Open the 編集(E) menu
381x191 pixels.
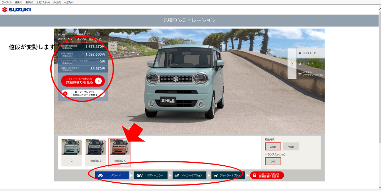pyautogui.click(x=18, y=3)
